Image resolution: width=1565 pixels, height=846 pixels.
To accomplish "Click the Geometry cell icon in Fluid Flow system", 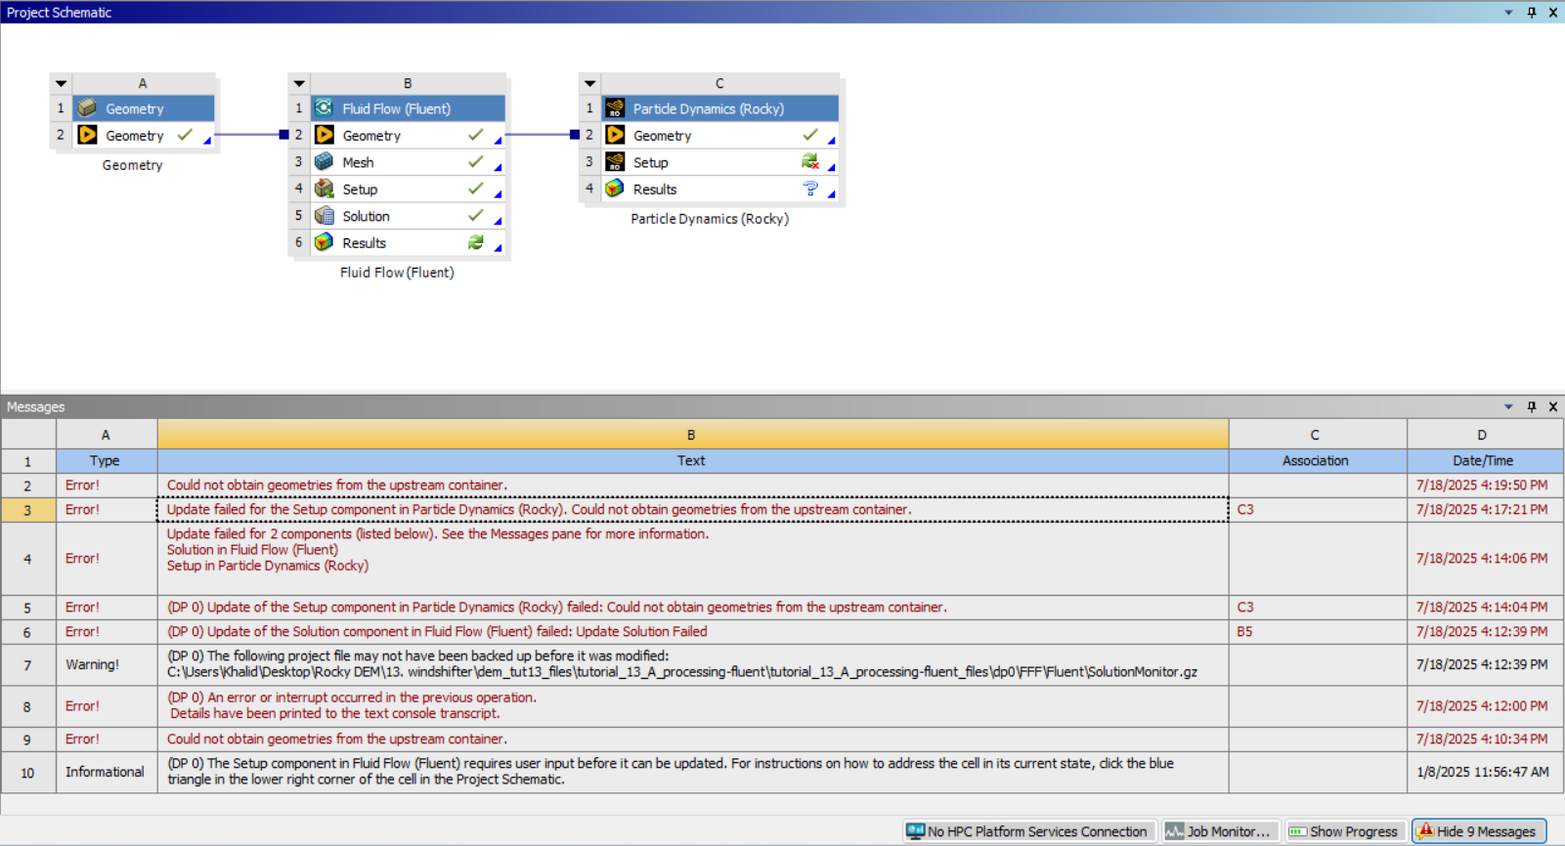I will pos(324,135).
